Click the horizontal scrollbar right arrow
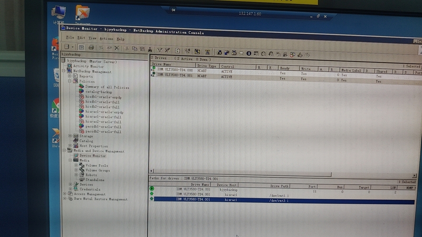The height and width of the screenshot is (237, 422). click(414, 175)
